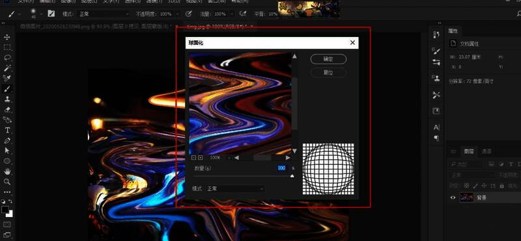Select the Clone Stamp tool
Viewport: 521px width, 241px height.
[7, 99]
